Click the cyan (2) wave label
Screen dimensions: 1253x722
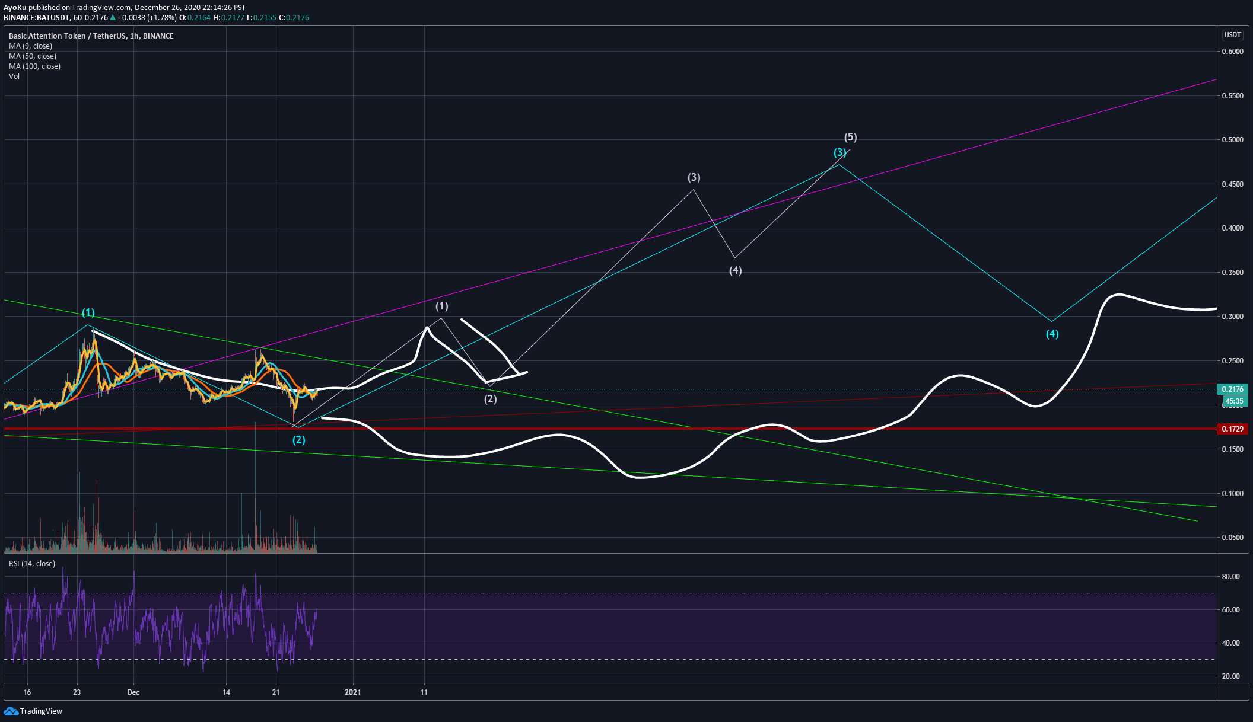(x=299, y=440)
